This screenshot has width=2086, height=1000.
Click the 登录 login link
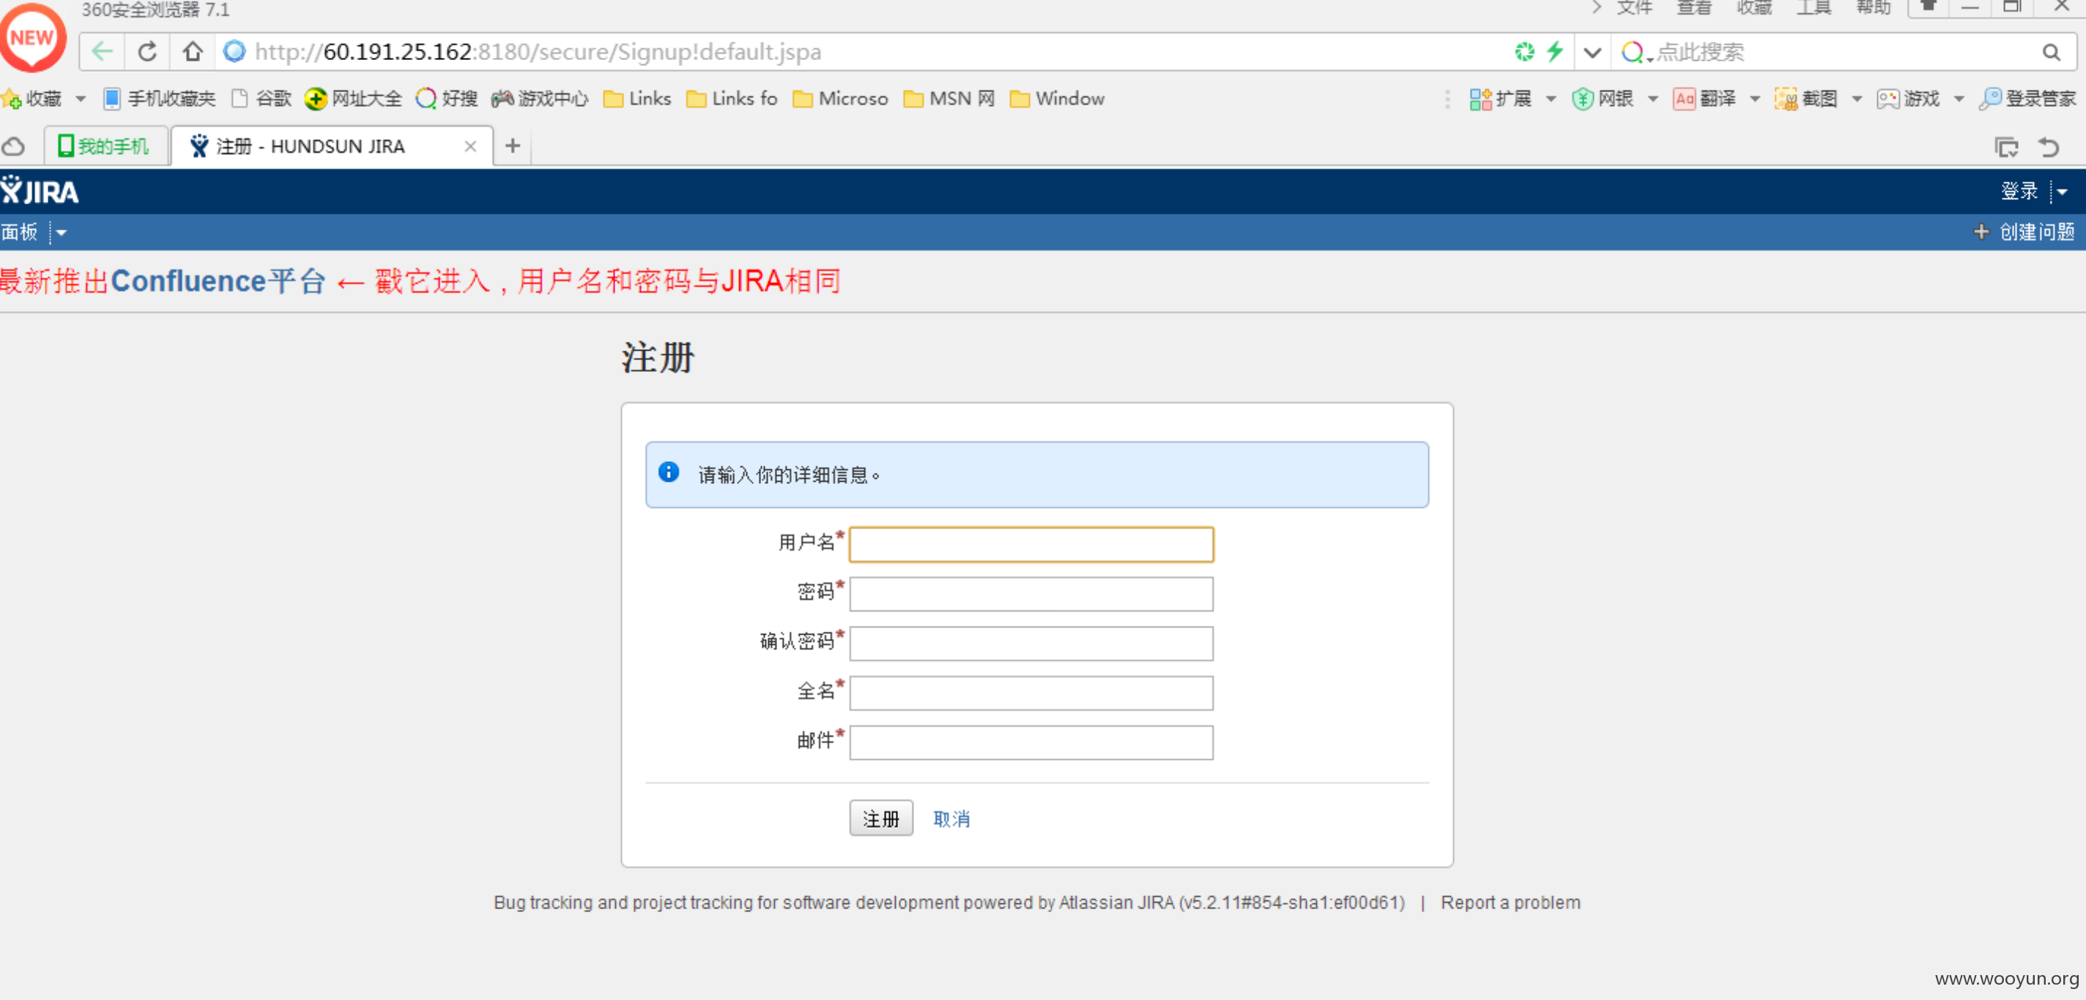(x=2019, y=192)
